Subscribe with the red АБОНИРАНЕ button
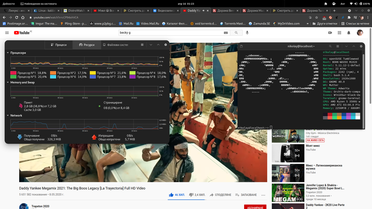 [255, 207]
